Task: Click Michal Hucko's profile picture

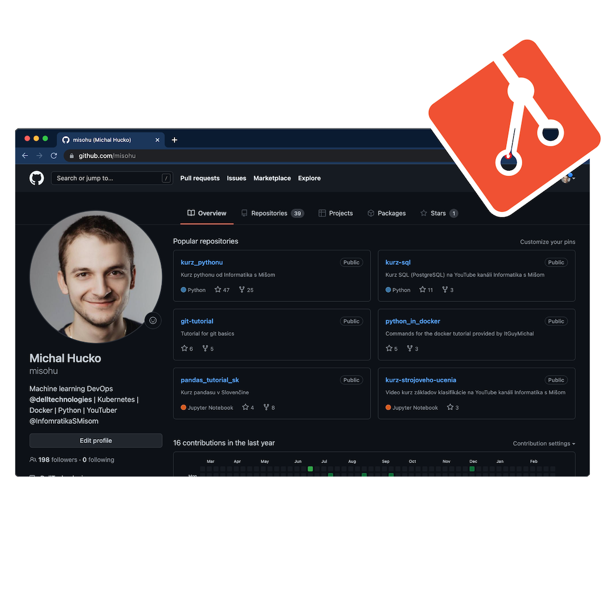Action: coord(96,276)
